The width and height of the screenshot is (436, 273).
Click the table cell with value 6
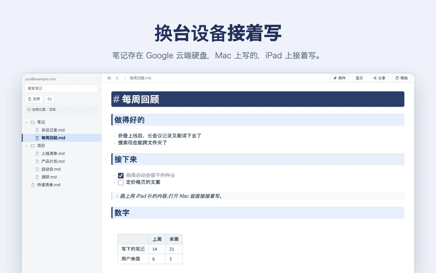(157, 259)
